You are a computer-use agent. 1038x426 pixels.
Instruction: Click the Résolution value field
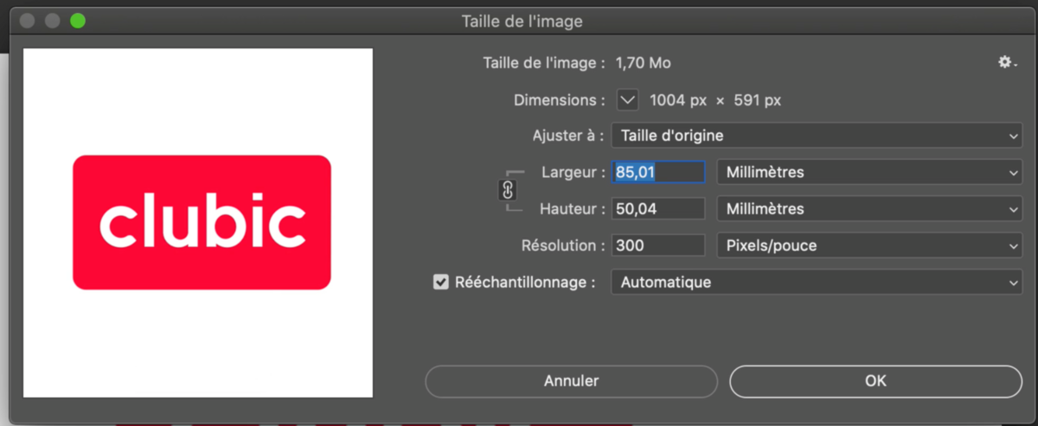pyautogui.click(x=658, y=245)
